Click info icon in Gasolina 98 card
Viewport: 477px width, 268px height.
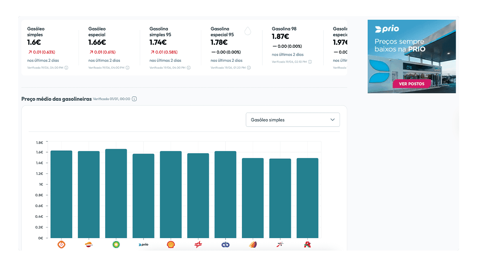pos(310,62)
